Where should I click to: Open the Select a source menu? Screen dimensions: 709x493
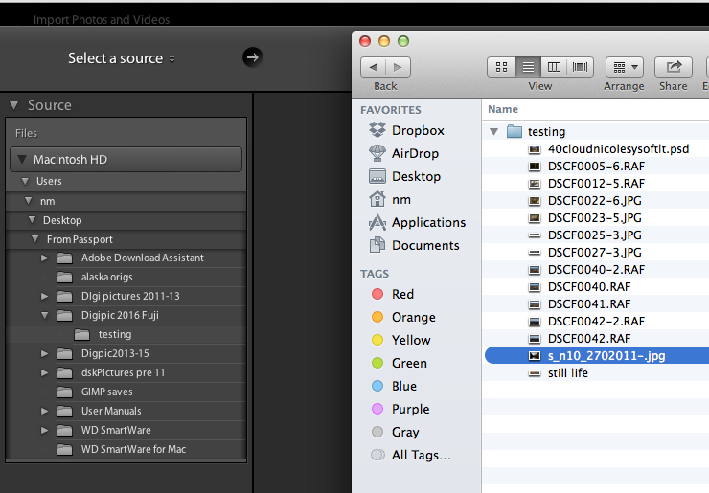tap(122, 58)
